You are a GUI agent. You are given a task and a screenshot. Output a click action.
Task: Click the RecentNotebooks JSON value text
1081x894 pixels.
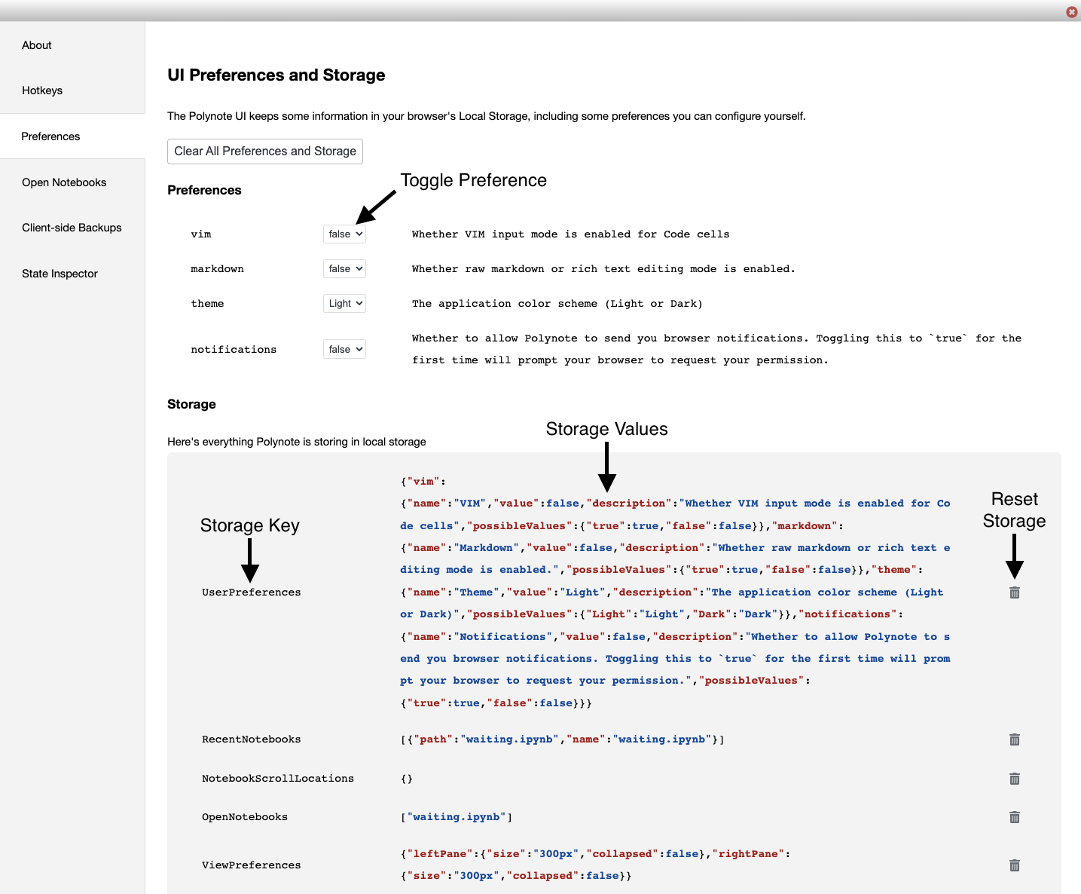tap(562, 739)
